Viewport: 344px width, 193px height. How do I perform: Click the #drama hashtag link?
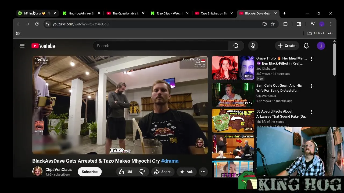[170, 161]
